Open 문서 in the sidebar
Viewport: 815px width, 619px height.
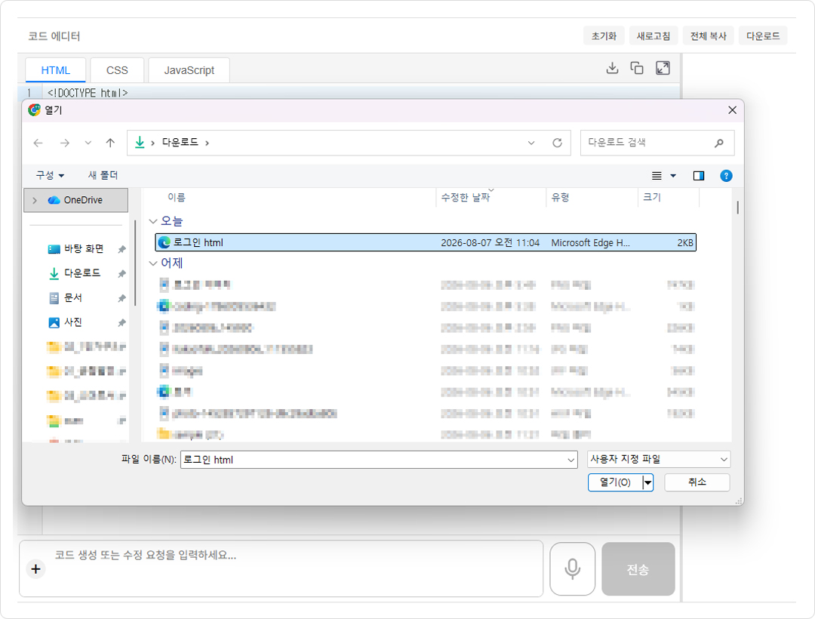click(66, 298)
